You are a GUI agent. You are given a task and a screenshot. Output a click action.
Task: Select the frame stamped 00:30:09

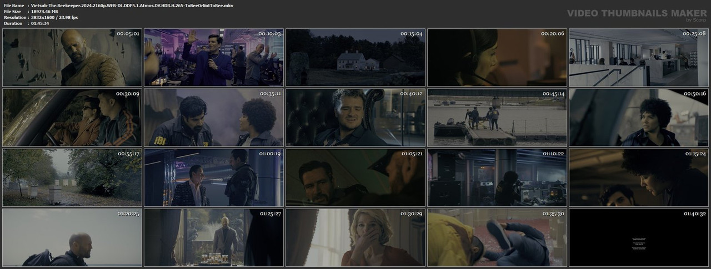[72, 118]
